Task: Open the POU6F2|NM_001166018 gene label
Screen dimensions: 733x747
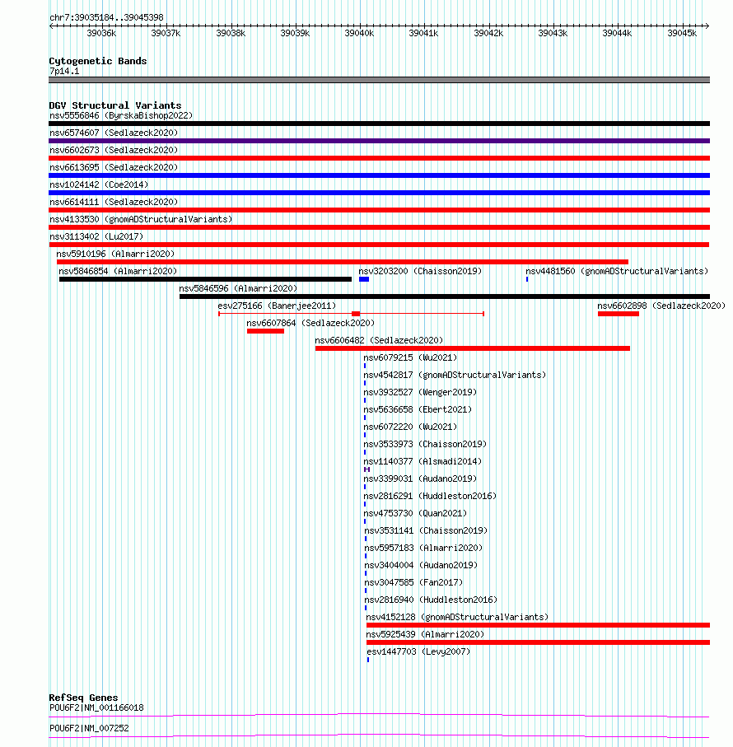Action: pos(96,708)
